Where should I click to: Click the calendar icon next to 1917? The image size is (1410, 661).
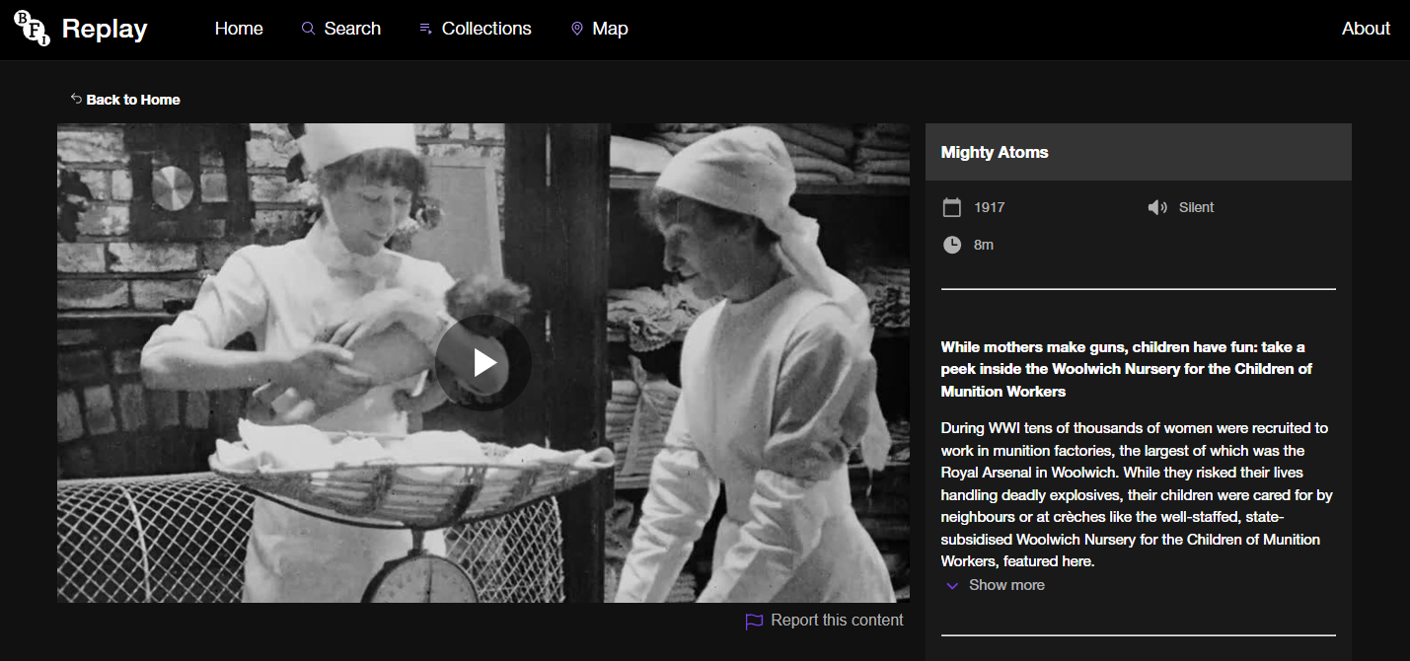tap(951, 207)
